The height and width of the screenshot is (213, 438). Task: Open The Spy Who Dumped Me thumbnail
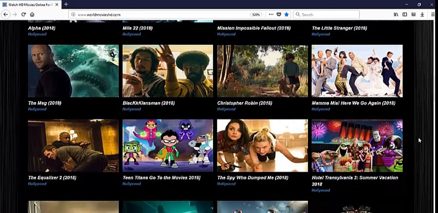pos(263,146)
